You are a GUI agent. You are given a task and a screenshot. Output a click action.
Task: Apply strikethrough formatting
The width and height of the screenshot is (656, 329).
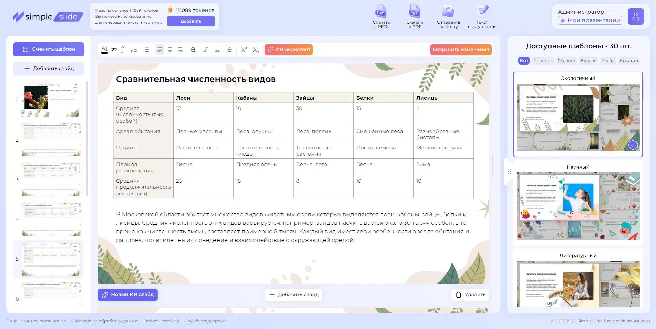click(x=229, y=50)
